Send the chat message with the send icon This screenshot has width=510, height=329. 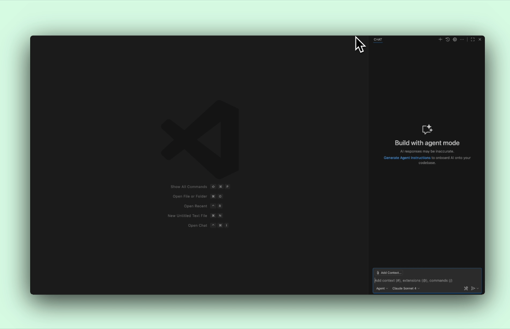pyautogui.click(x=473, y=288)
